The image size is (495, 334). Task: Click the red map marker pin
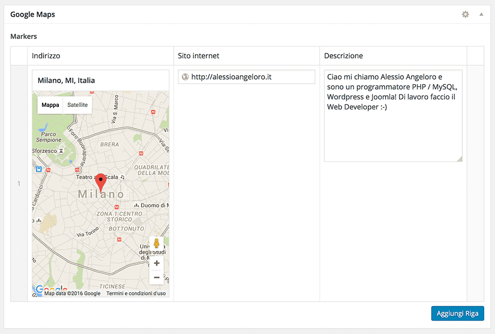(x=100, y=182)
